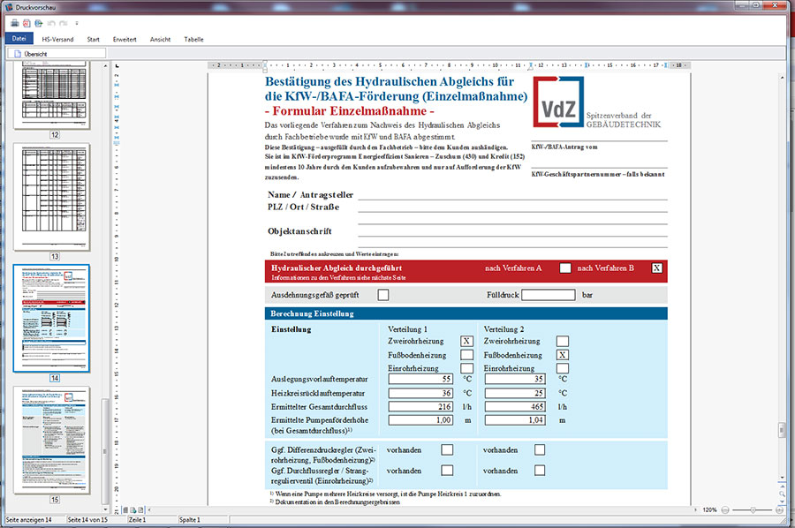The width and height of the screenshot is (795, 528).
Task: Click the 'Zeile 1' status bar entry
Action: pos(137,520)
